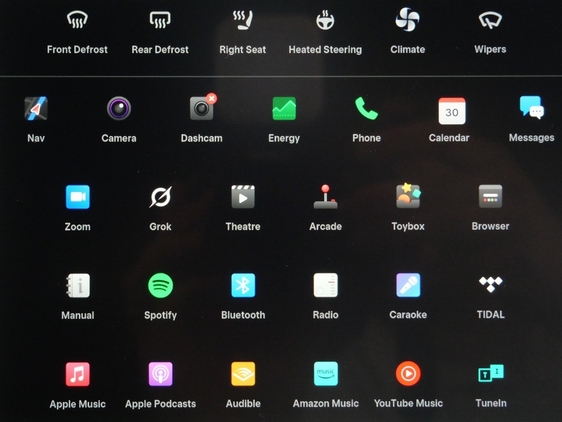
Task: Launch Apple Music
Action: 78,374
